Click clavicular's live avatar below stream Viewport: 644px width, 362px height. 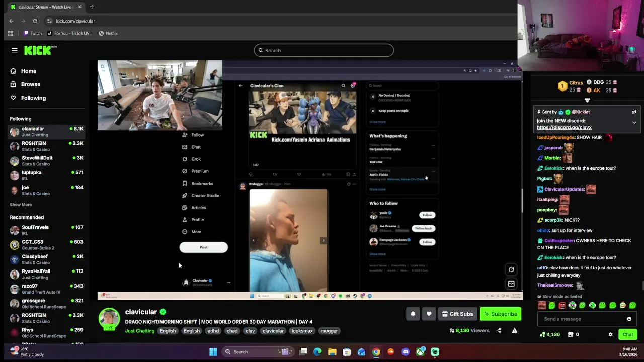pyautogui.click(x=109, y=319)
